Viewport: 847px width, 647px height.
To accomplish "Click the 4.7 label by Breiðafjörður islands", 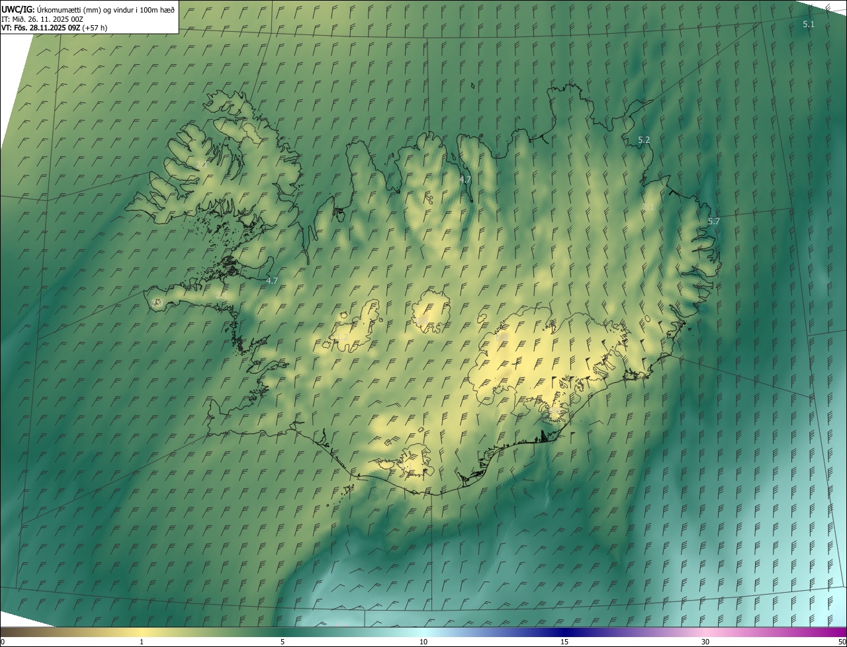I will click(x=271, y=280).
